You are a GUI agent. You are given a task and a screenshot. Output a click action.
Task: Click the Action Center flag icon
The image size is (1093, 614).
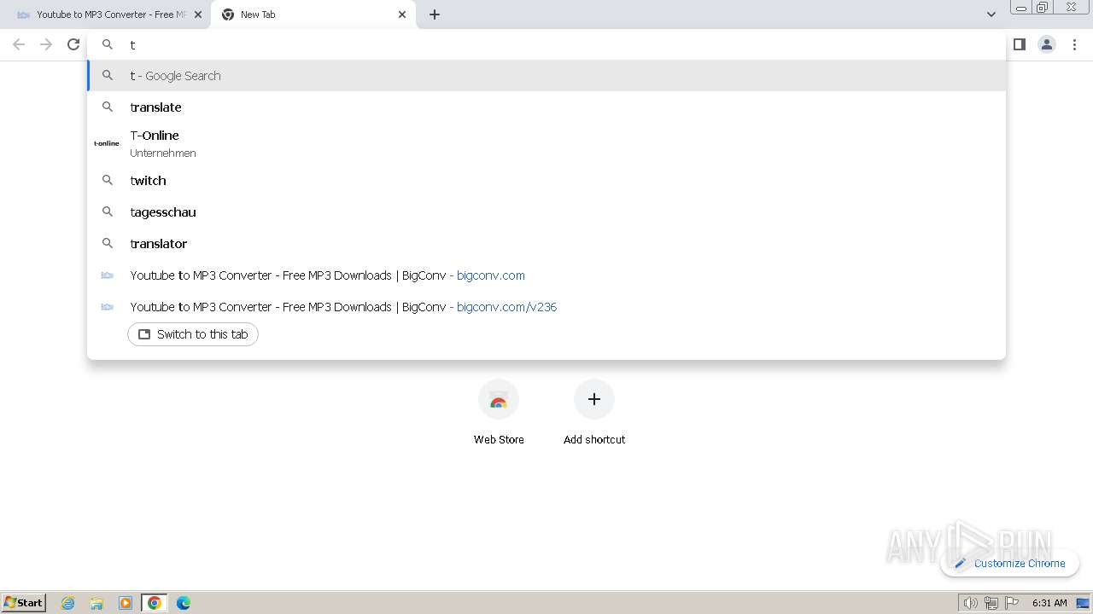(x=1012, y=603)
